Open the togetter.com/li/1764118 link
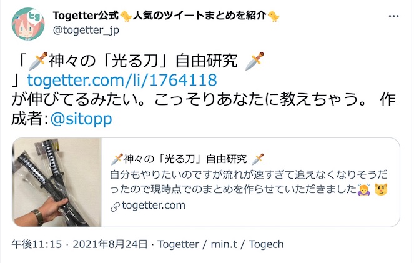 (122, 80)
